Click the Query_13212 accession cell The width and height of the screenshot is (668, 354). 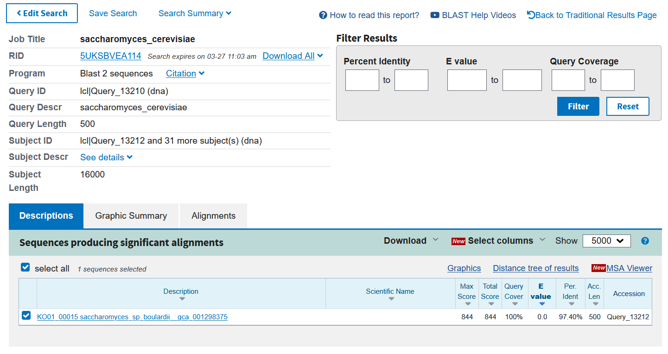pos(628,317)
